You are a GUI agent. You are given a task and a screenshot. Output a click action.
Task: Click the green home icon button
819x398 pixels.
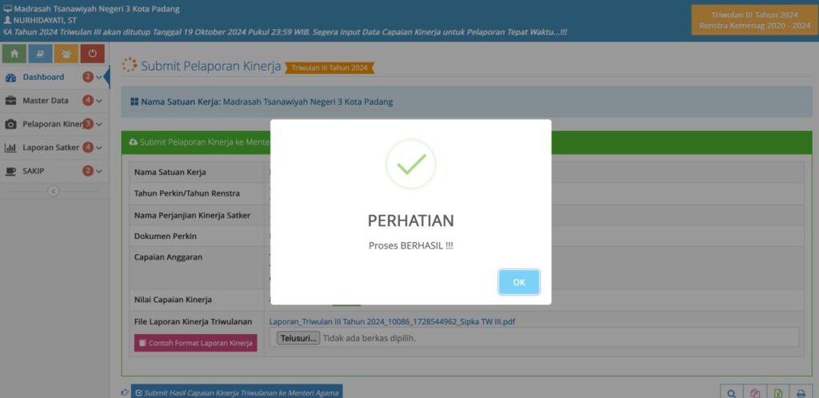pos(14,54)
